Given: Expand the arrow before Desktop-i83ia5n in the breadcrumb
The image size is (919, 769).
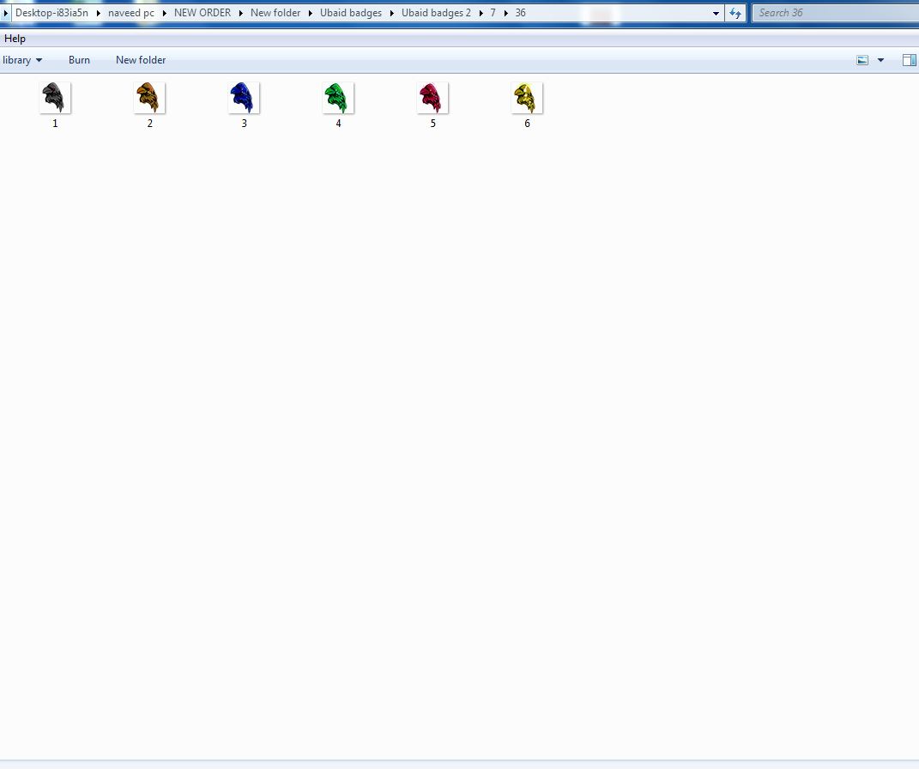Looking at the screenshot, I should [x=6, y=13].
